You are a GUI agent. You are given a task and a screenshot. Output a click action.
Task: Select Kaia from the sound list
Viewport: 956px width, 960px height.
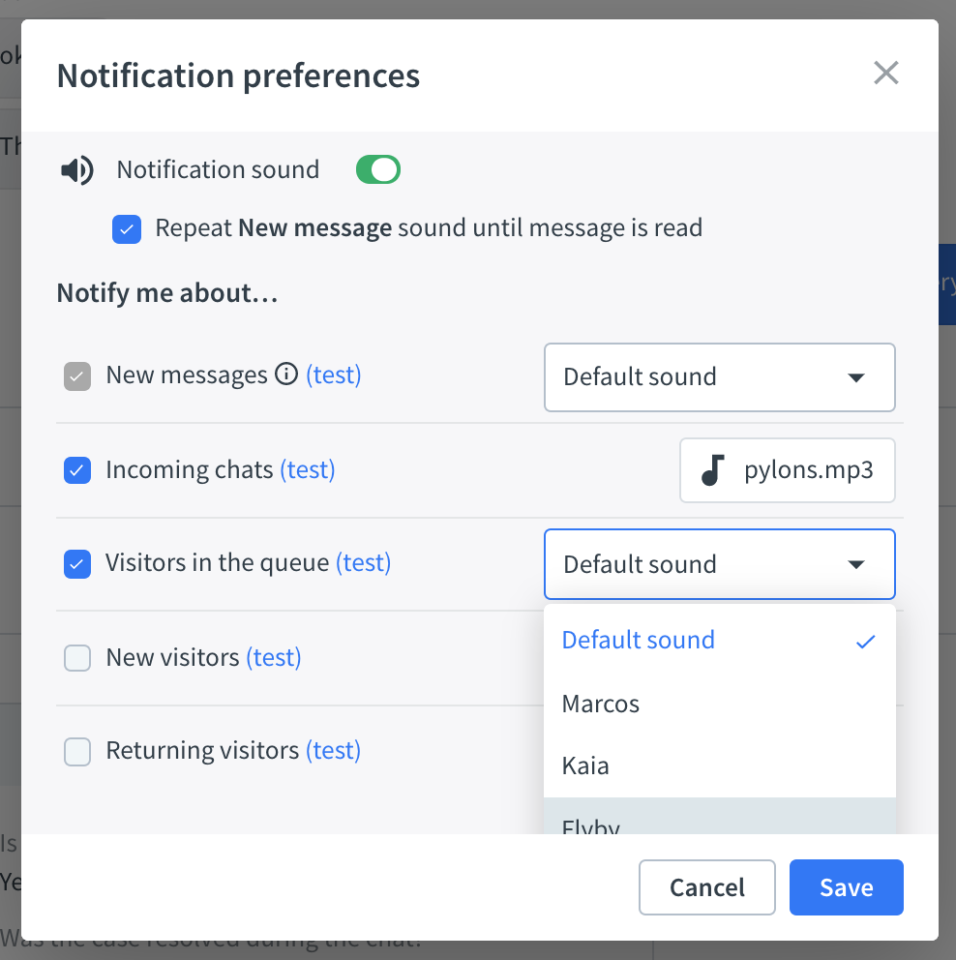[x=584, y=765]
